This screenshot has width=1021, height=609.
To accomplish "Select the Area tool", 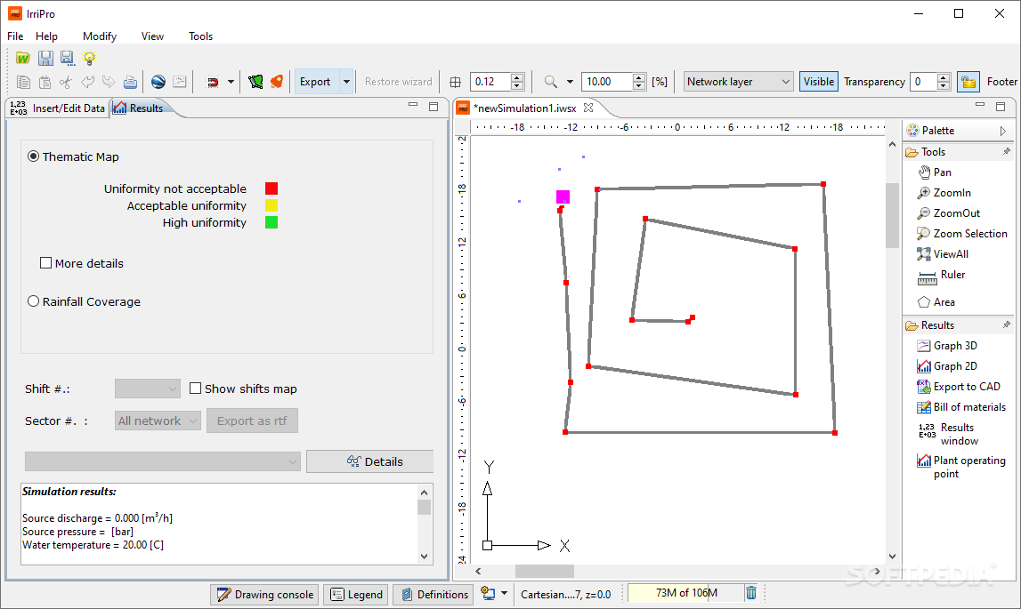I will 936,302.
